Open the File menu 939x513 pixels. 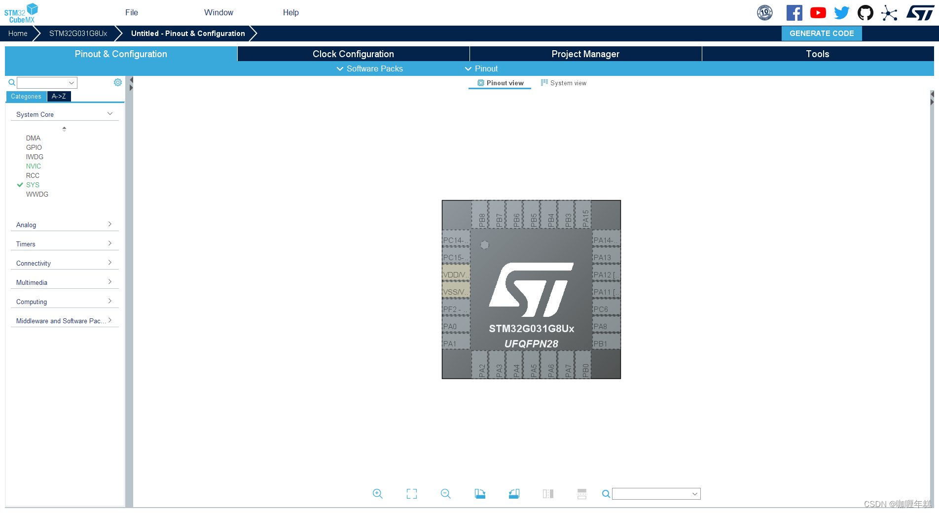[x=132, y=12]
